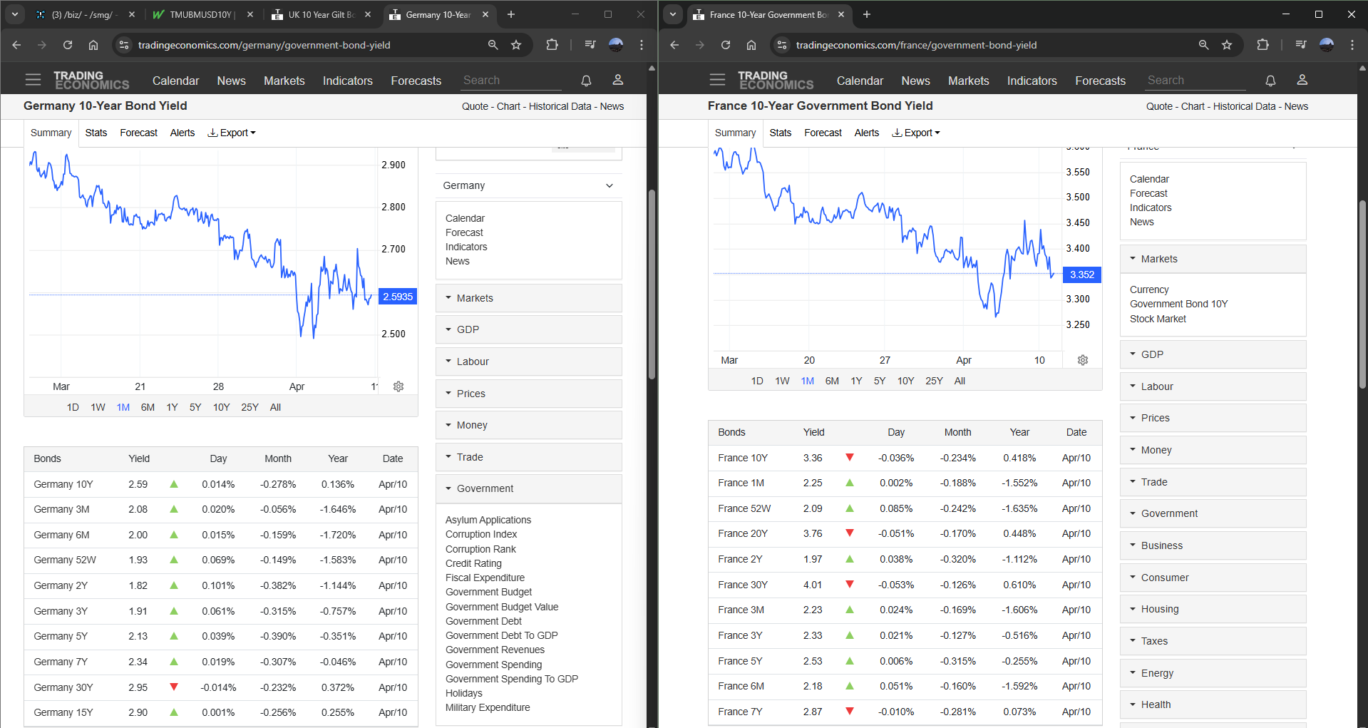Open Export dropdown on France page
Image resolution: width=1368 pixels, height=728 pixels.
click(916, 133)
